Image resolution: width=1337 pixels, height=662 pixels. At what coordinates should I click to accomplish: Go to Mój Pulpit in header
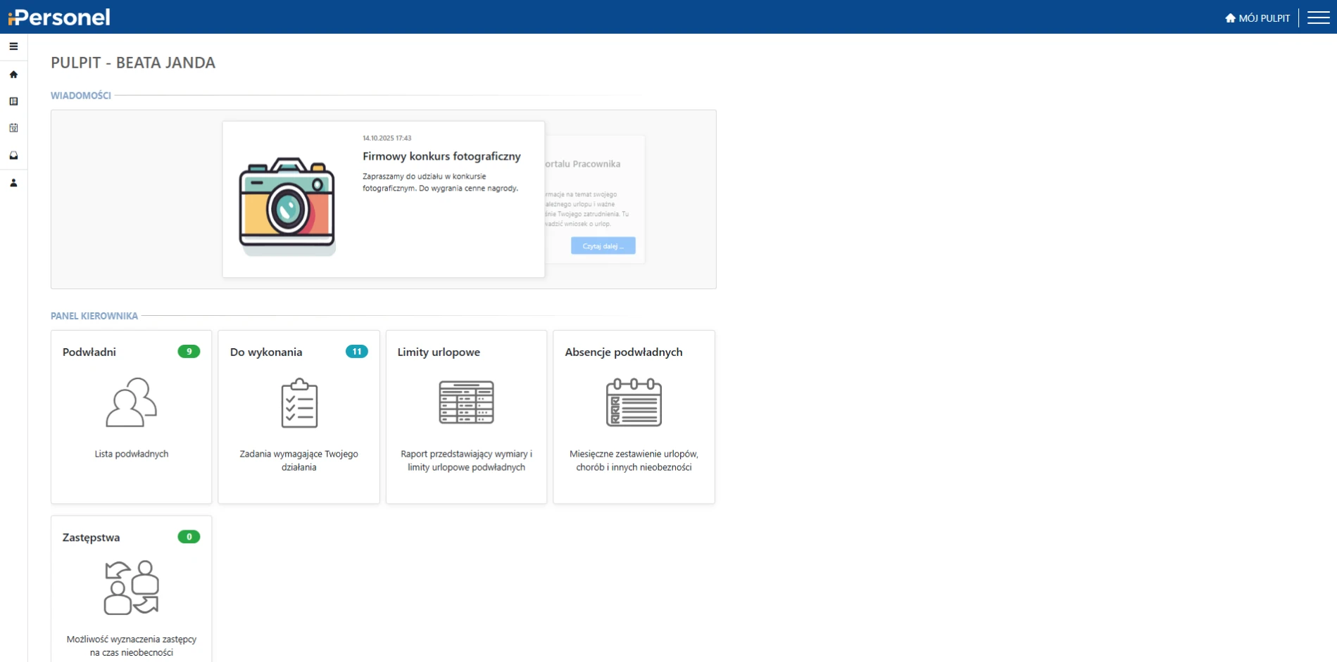click(1257, 18)
